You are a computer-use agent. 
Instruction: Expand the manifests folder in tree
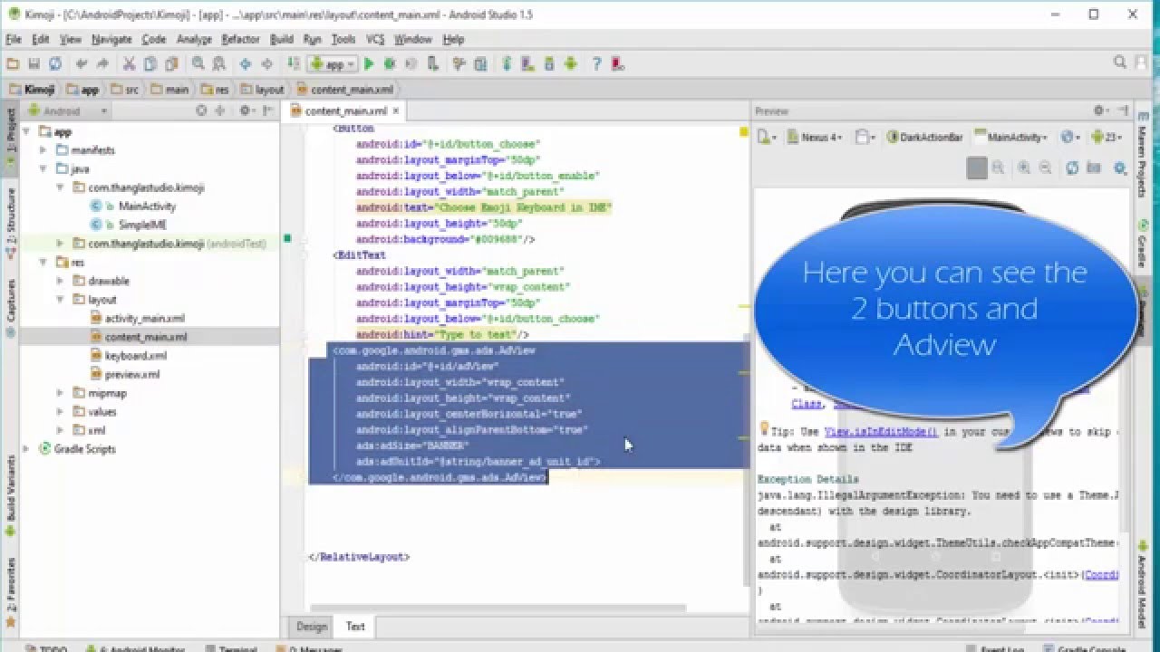43,150
